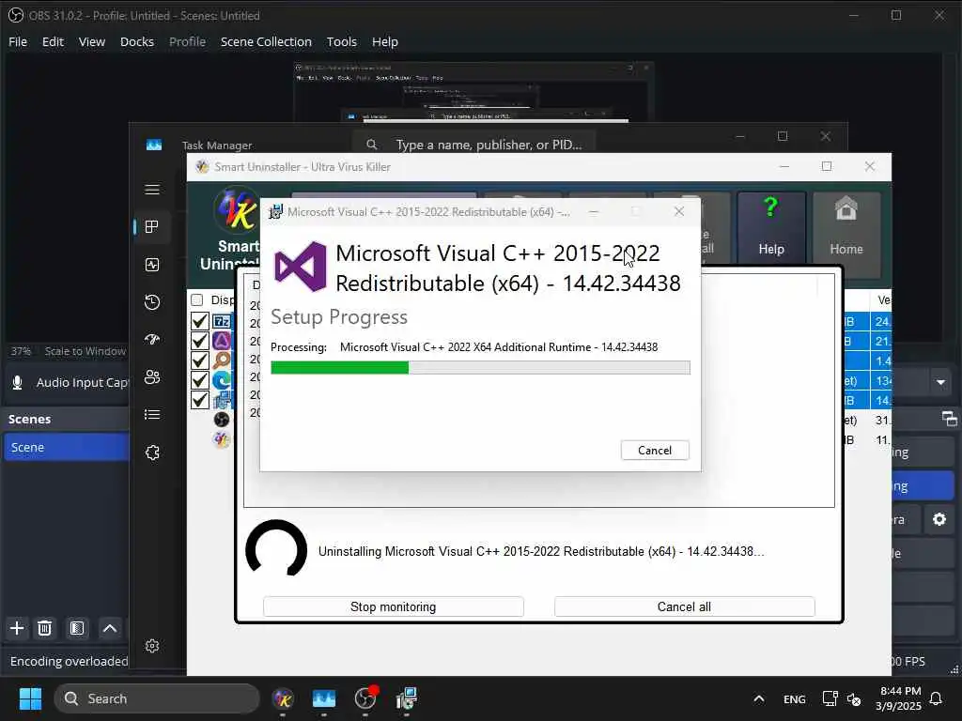Select the OBS program row icon

pos(222,420)
